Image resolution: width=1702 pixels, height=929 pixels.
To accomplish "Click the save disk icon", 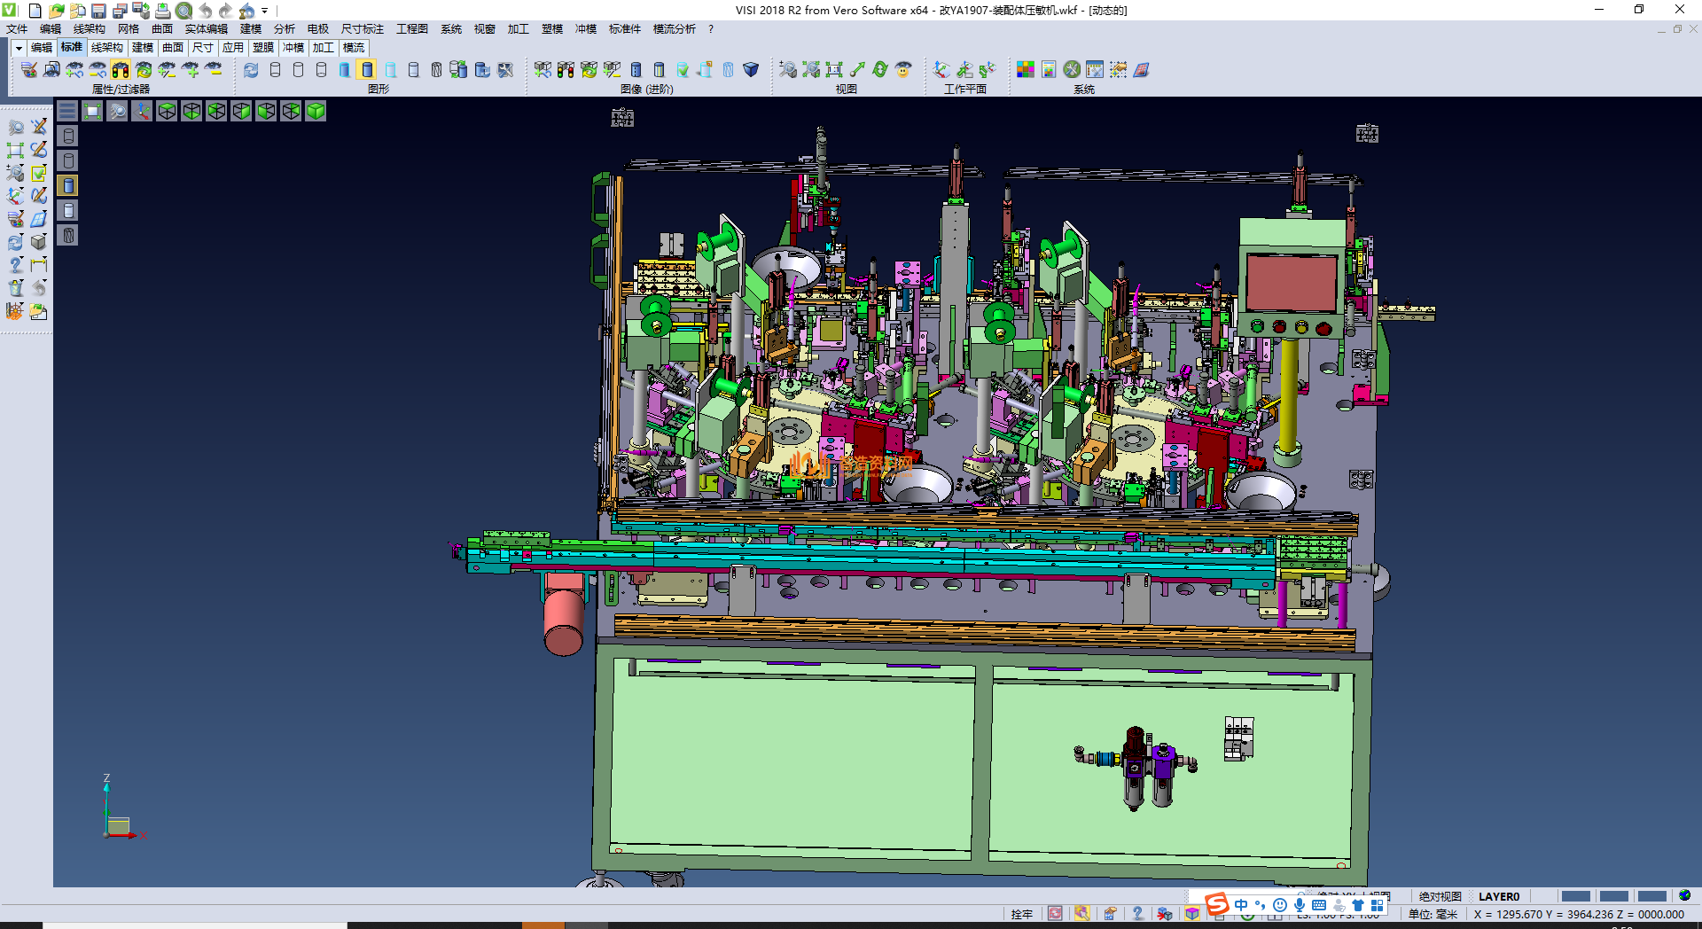I will coord(99,11).
